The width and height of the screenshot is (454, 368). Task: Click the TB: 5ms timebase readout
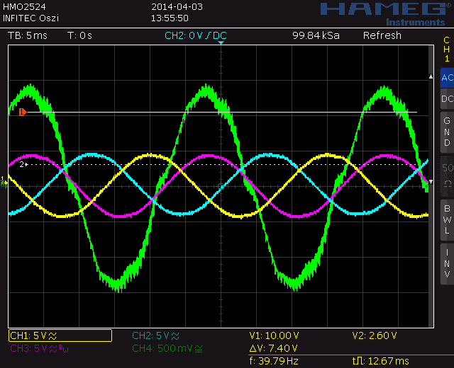coord(28,35)
